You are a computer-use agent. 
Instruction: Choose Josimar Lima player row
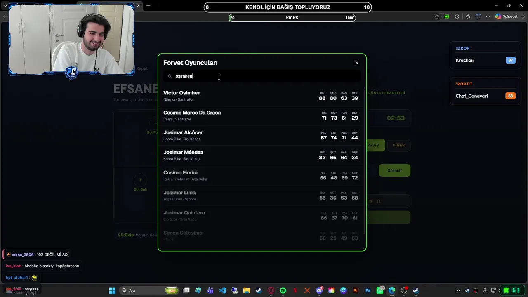click(x=261, y=196)
